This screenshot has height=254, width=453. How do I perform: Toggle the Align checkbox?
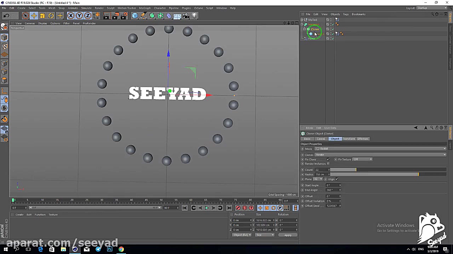pos(337,179)
